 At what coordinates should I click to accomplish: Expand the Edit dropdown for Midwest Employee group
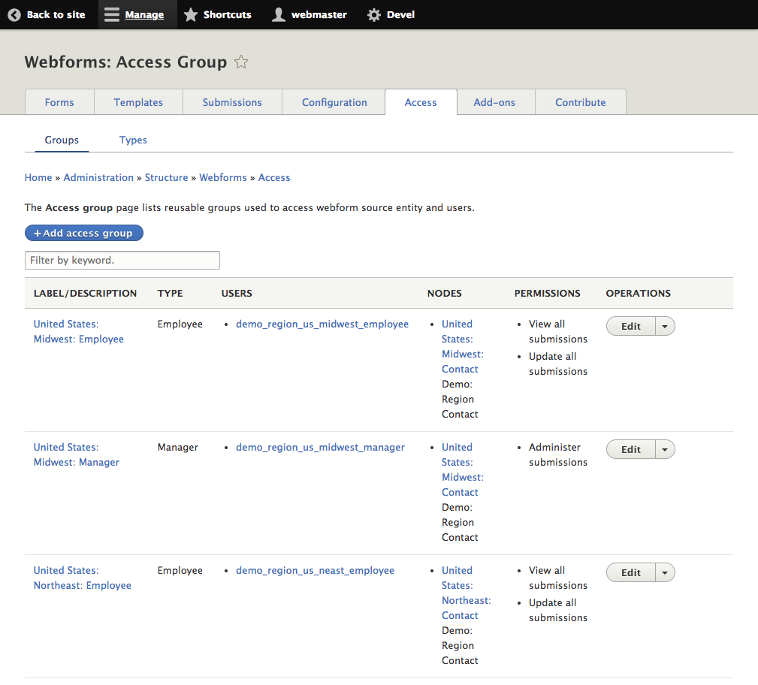pos(665,325)
